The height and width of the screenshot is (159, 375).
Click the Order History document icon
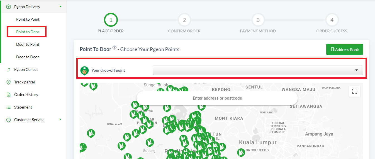click(9, 95)
